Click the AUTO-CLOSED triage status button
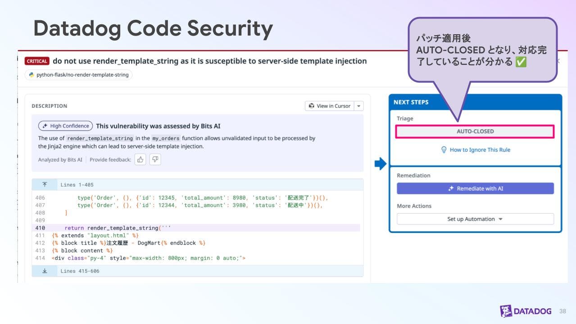Image resolution: width=576 pixels, height=324 pixels. (475, 131)
